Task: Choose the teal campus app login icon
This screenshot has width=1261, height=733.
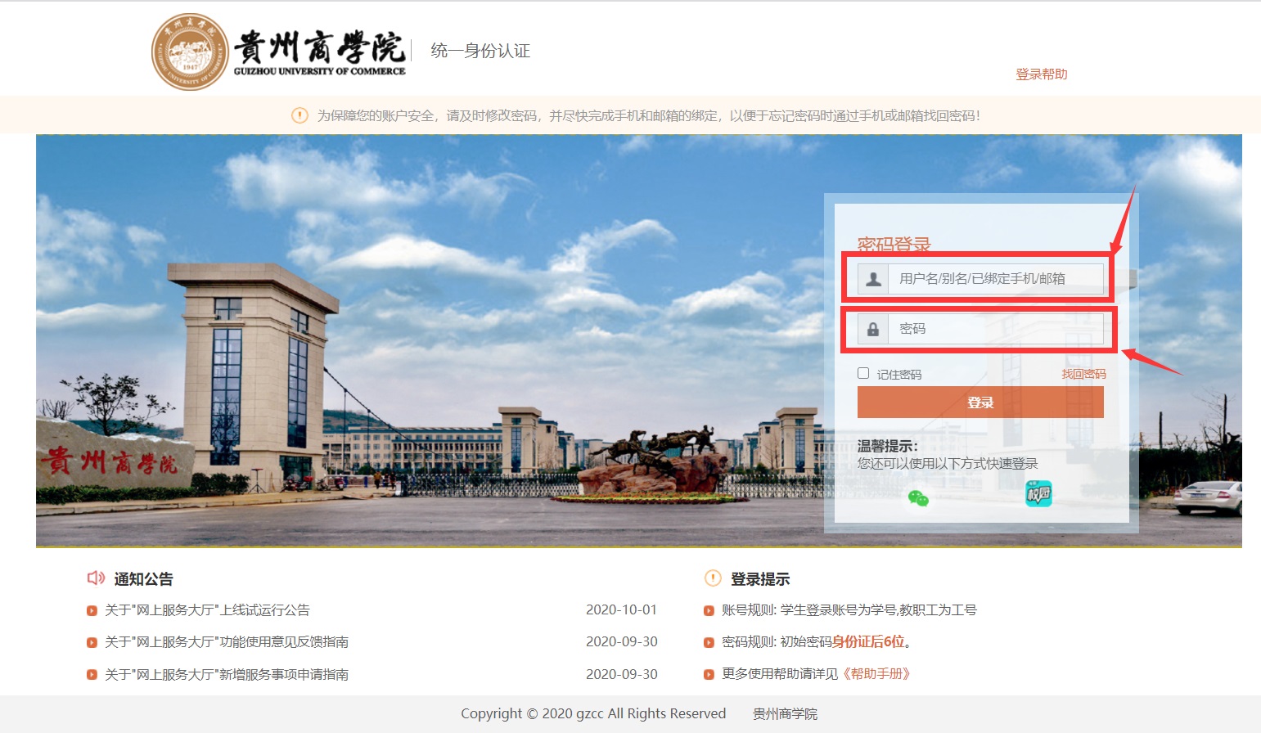Action: 1038,493
